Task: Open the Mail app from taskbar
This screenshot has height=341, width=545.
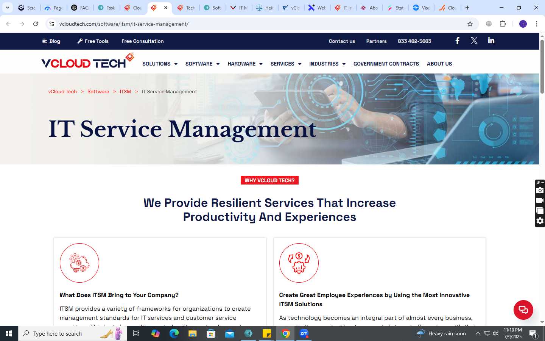Action: pyautogui.click(x=230, y=333)
